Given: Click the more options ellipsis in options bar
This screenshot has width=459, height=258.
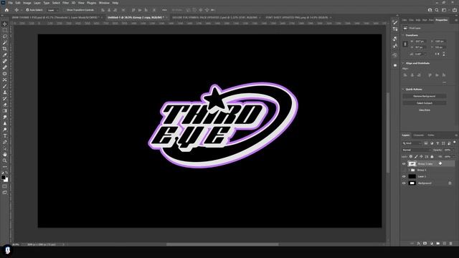Looking at the screenshot, I should point(164,10).
